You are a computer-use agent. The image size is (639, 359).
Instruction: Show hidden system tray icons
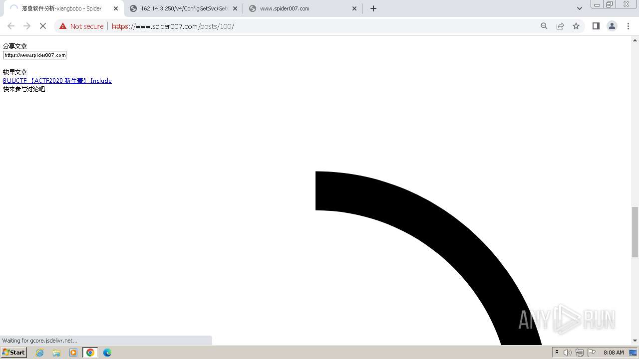click(x=557, y=353)
